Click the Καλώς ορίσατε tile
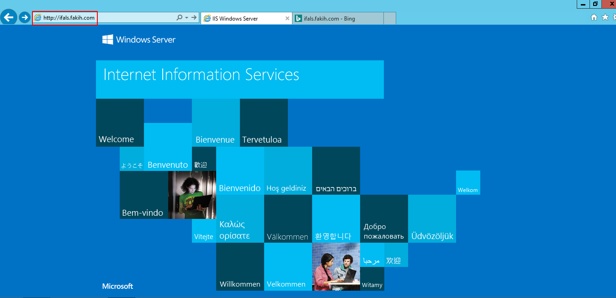Screen dimensions: 616x298 pos(240,218)
